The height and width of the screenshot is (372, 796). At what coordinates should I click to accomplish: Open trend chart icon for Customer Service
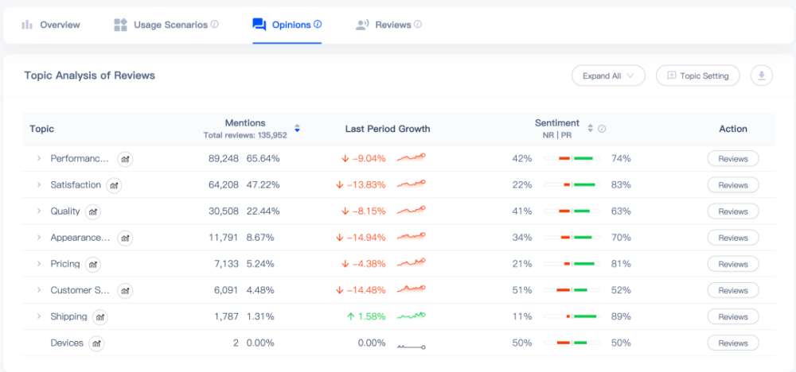[x=125, y=291]
